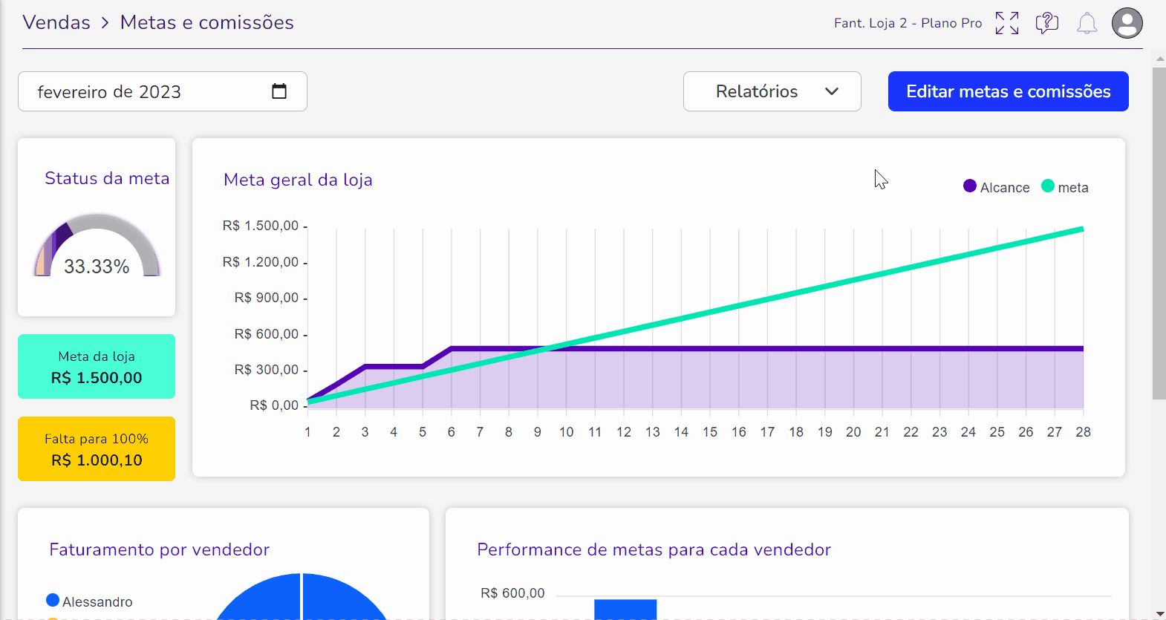Click the R$ 900,00 axis label

[267, 298]
